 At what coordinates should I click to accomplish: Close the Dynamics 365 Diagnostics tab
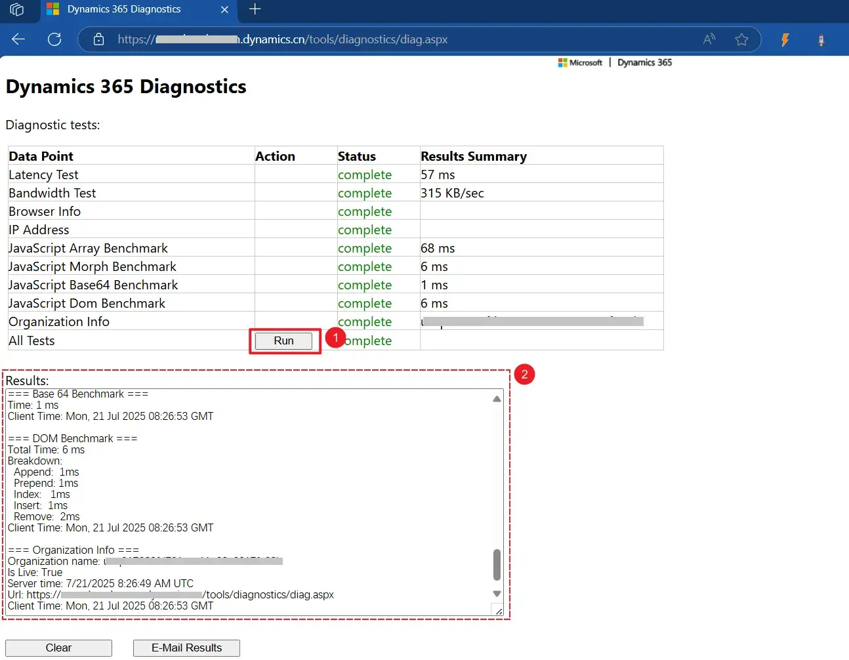click(224, 9)
